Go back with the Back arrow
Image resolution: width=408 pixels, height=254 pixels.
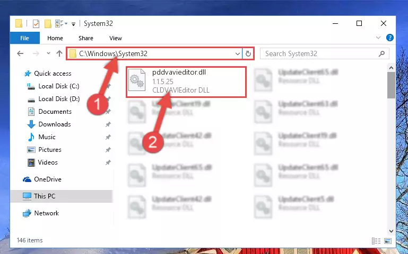click(20, 53)
